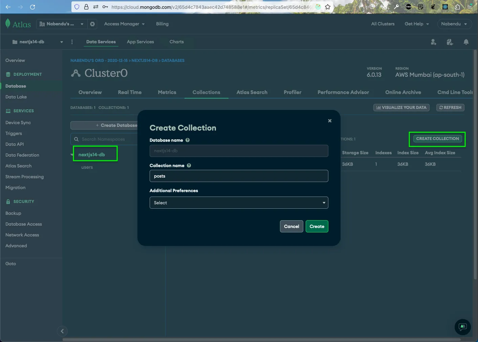
Task: Open the Online Archive tab
Action: pyautogui.click(x=403, y=92)
